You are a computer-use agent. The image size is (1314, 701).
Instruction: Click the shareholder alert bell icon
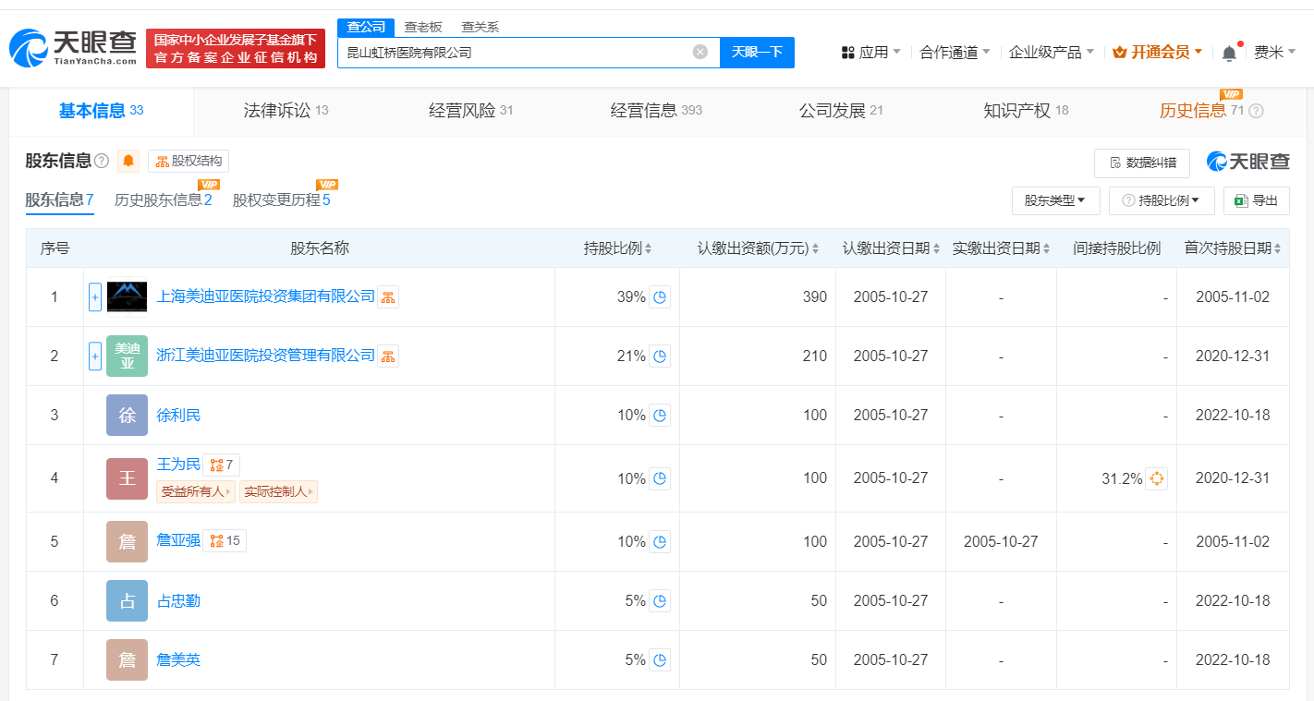click(128, 161)
